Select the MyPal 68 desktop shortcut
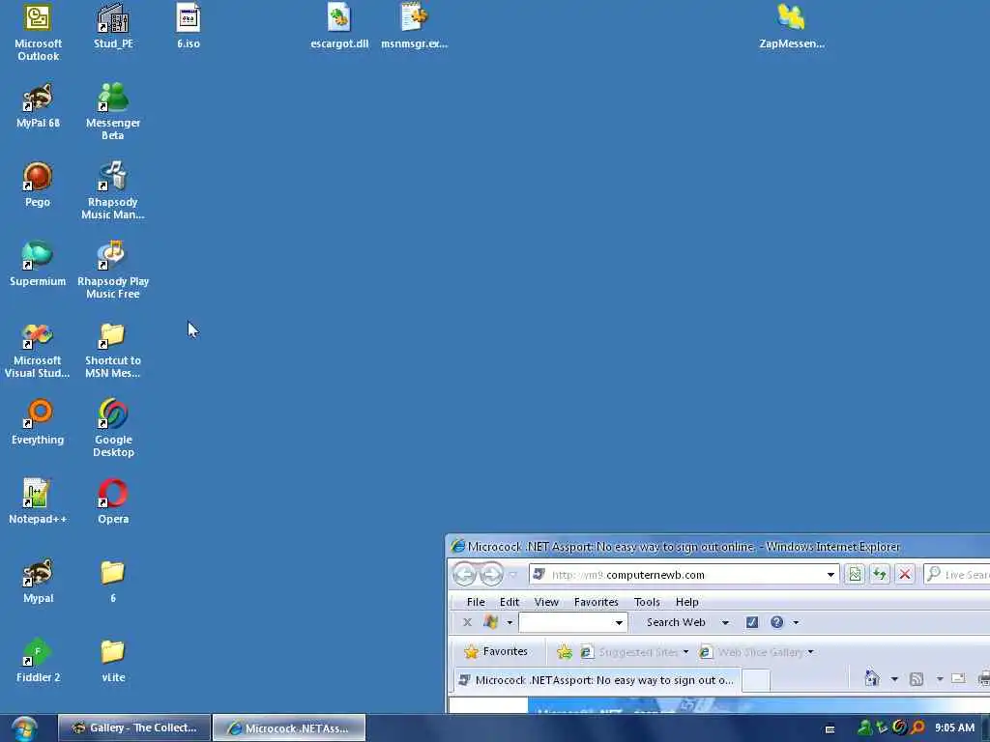 (38, 106)
